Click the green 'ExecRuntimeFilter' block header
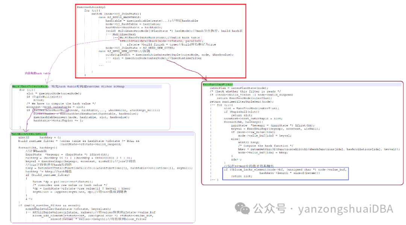 pyautogui.click(x=218, y=85)
